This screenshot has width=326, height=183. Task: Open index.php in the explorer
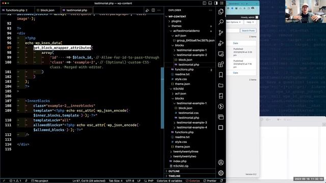[x=180, y=161]
